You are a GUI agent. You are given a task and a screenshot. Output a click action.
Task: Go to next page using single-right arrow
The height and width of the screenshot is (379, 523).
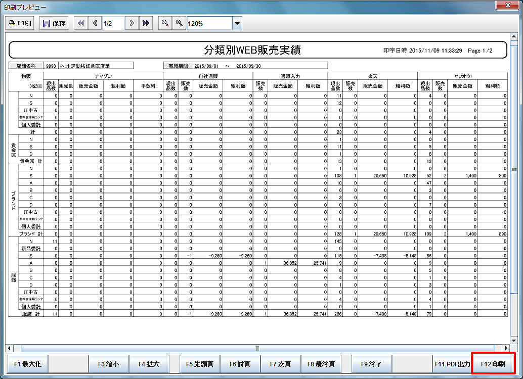coord(132,23)
